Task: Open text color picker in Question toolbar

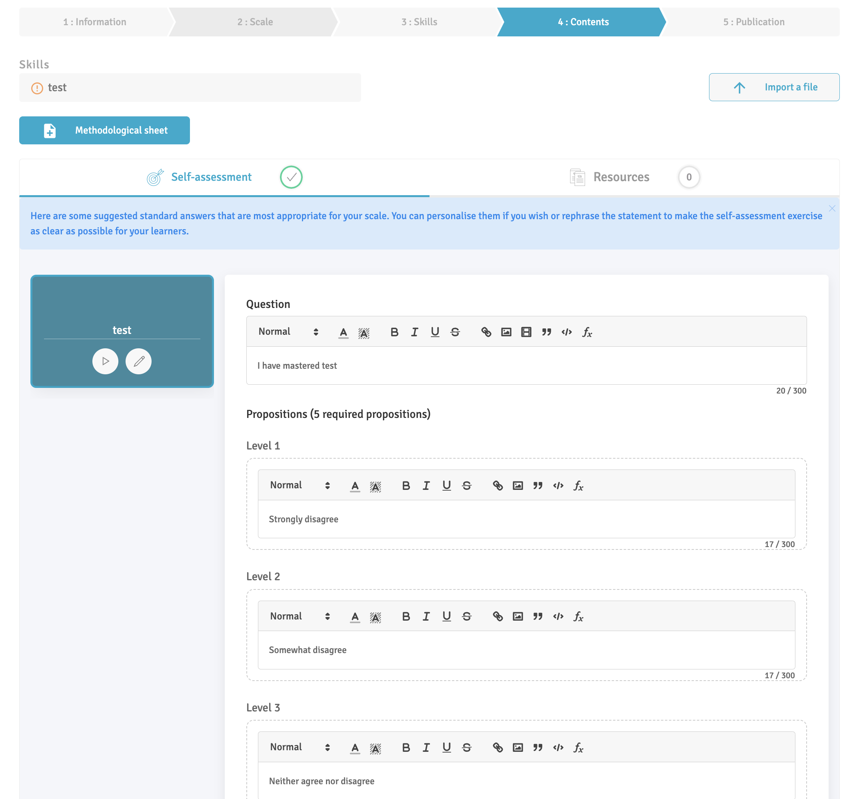Action: tap(343, 333)
